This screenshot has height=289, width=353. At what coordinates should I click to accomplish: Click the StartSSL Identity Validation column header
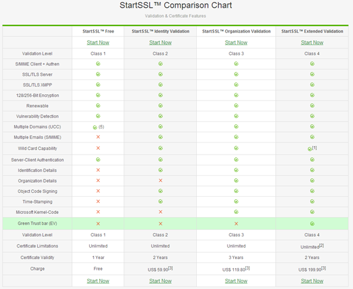click(x=161, y=31)
